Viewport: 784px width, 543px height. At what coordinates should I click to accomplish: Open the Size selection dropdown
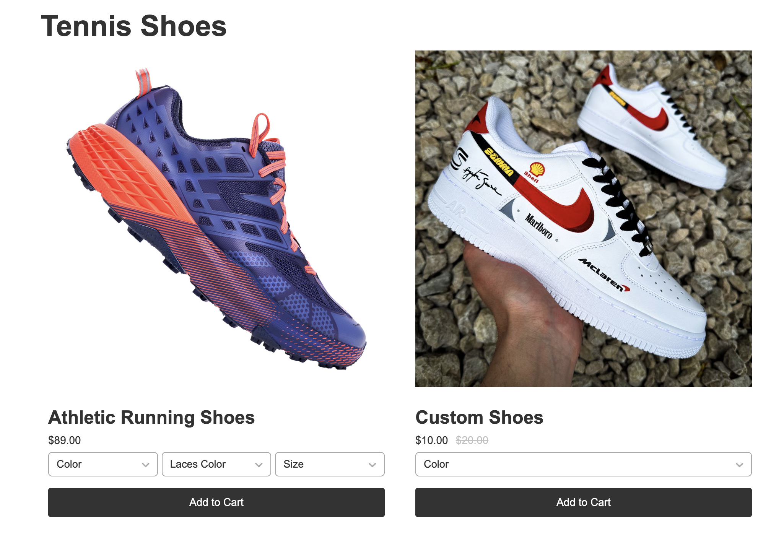330,464
